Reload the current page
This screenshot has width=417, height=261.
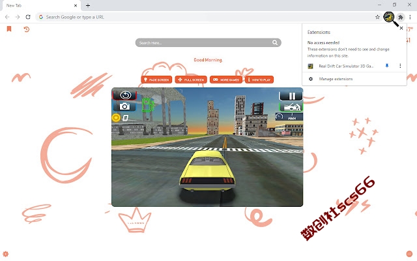coord(28,17)
